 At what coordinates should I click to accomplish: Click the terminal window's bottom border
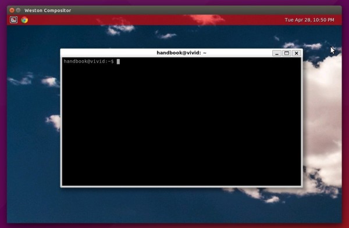point(181,186)
